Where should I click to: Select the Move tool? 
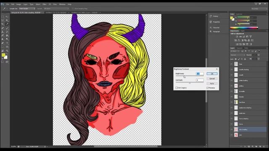[x=7, y=17]
